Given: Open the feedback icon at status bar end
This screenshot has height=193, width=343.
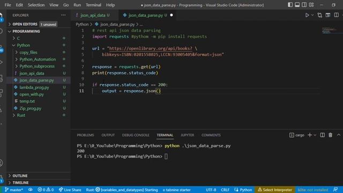Looking at the screenshot, I should pos(335,190).
